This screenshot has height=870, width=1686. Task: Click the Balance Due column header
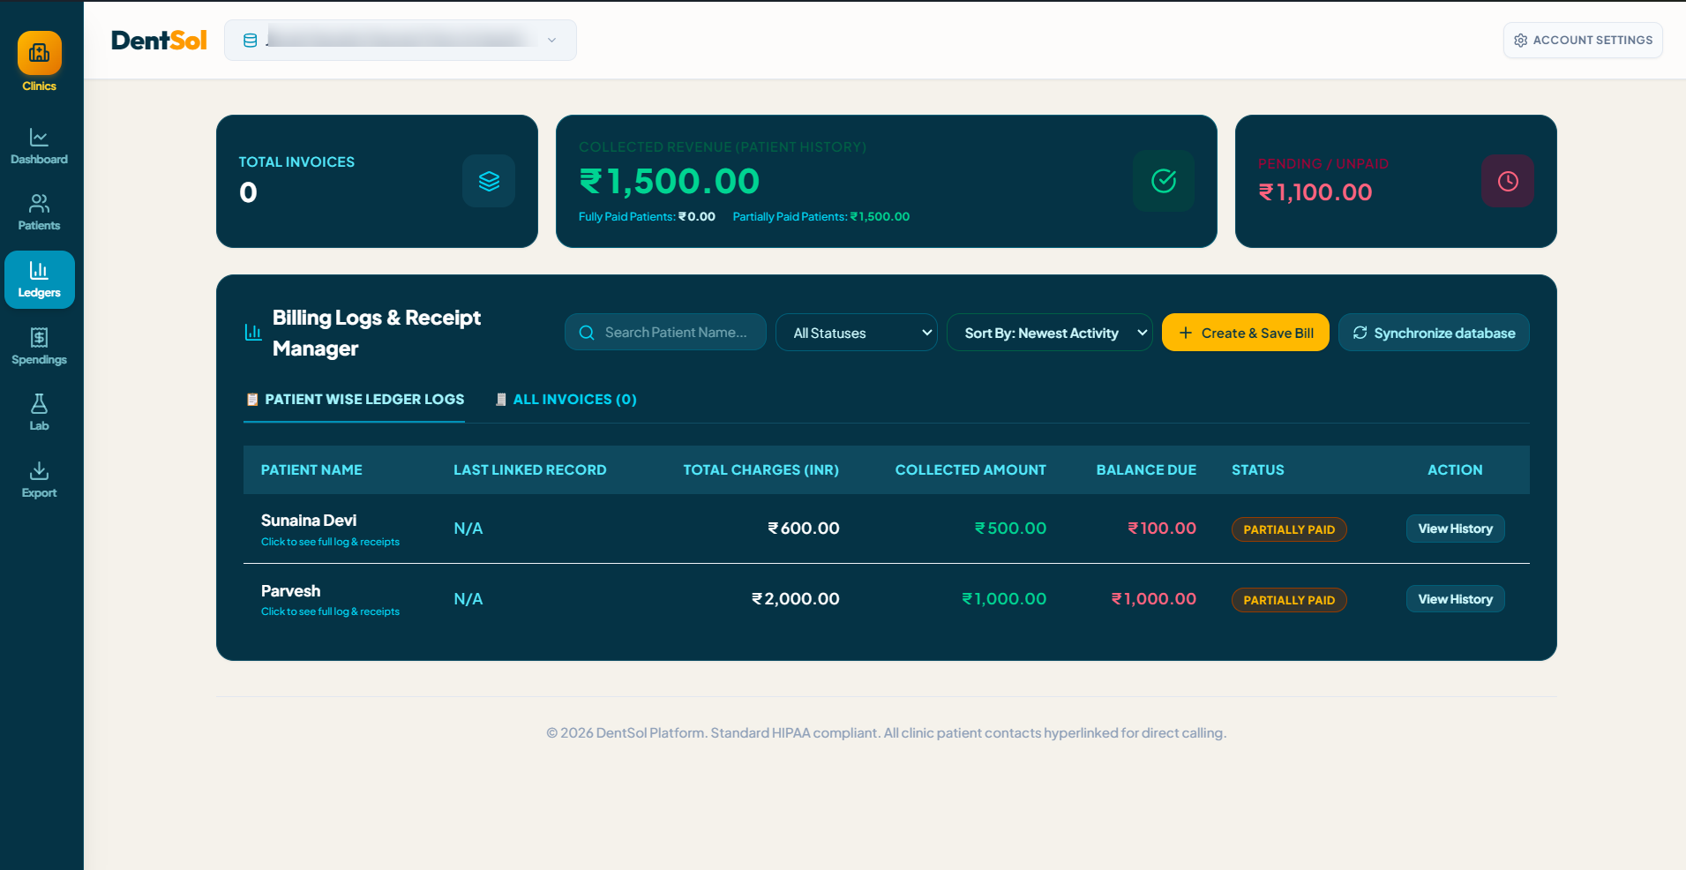(1146, 470)
